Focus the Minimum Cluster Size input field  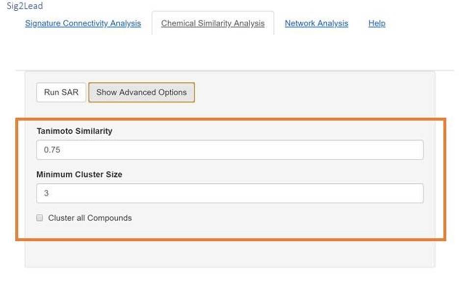coord(230,193)
